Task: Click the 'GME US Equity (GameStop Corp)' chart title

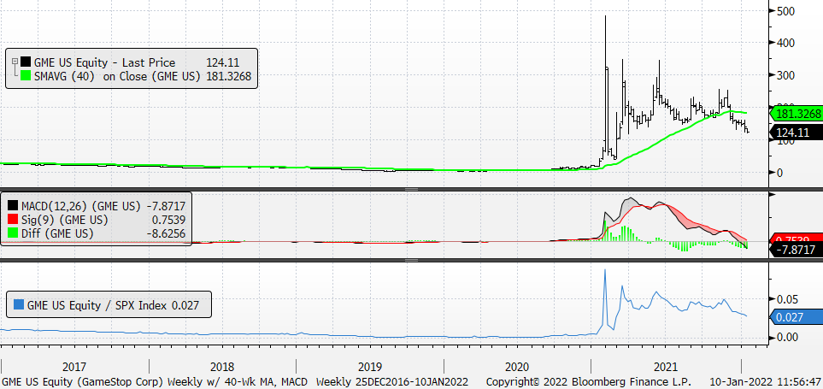Action: coord(84,381)
